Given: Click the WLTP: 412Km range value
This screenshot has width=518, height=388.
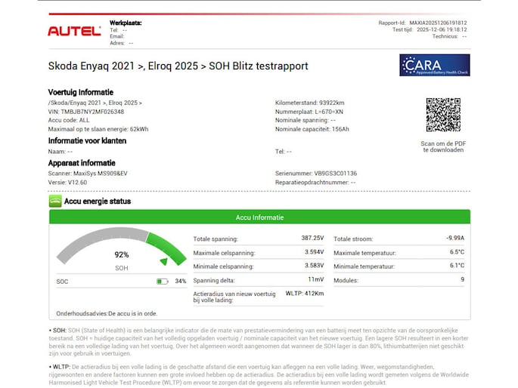Looking at the screenshot, I should click(x=304, y=294).
